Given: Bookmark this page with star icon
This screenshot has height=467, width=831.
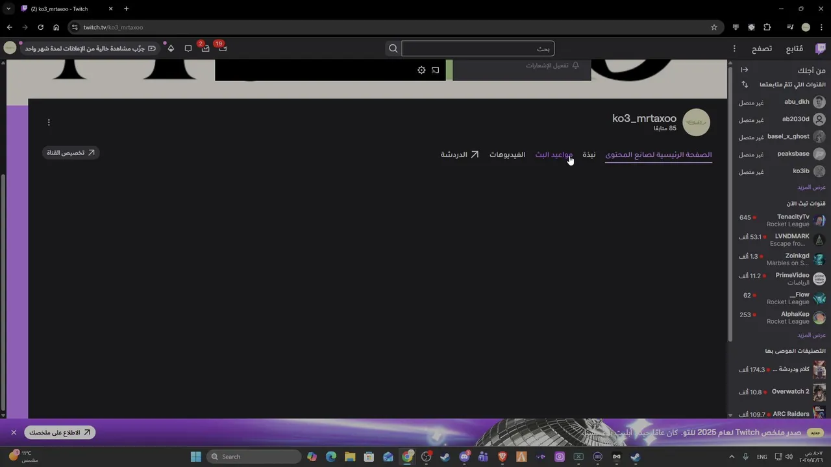Looking at the screenshot, I should 714,27.
